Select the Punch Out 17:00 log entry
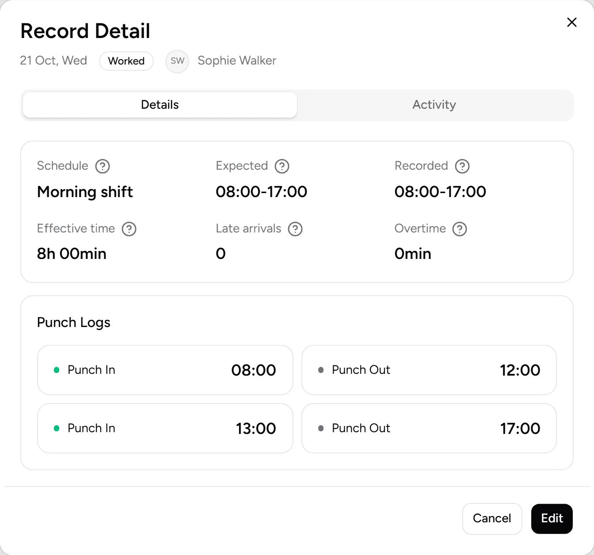594x555 pixels. click(429, 428)
